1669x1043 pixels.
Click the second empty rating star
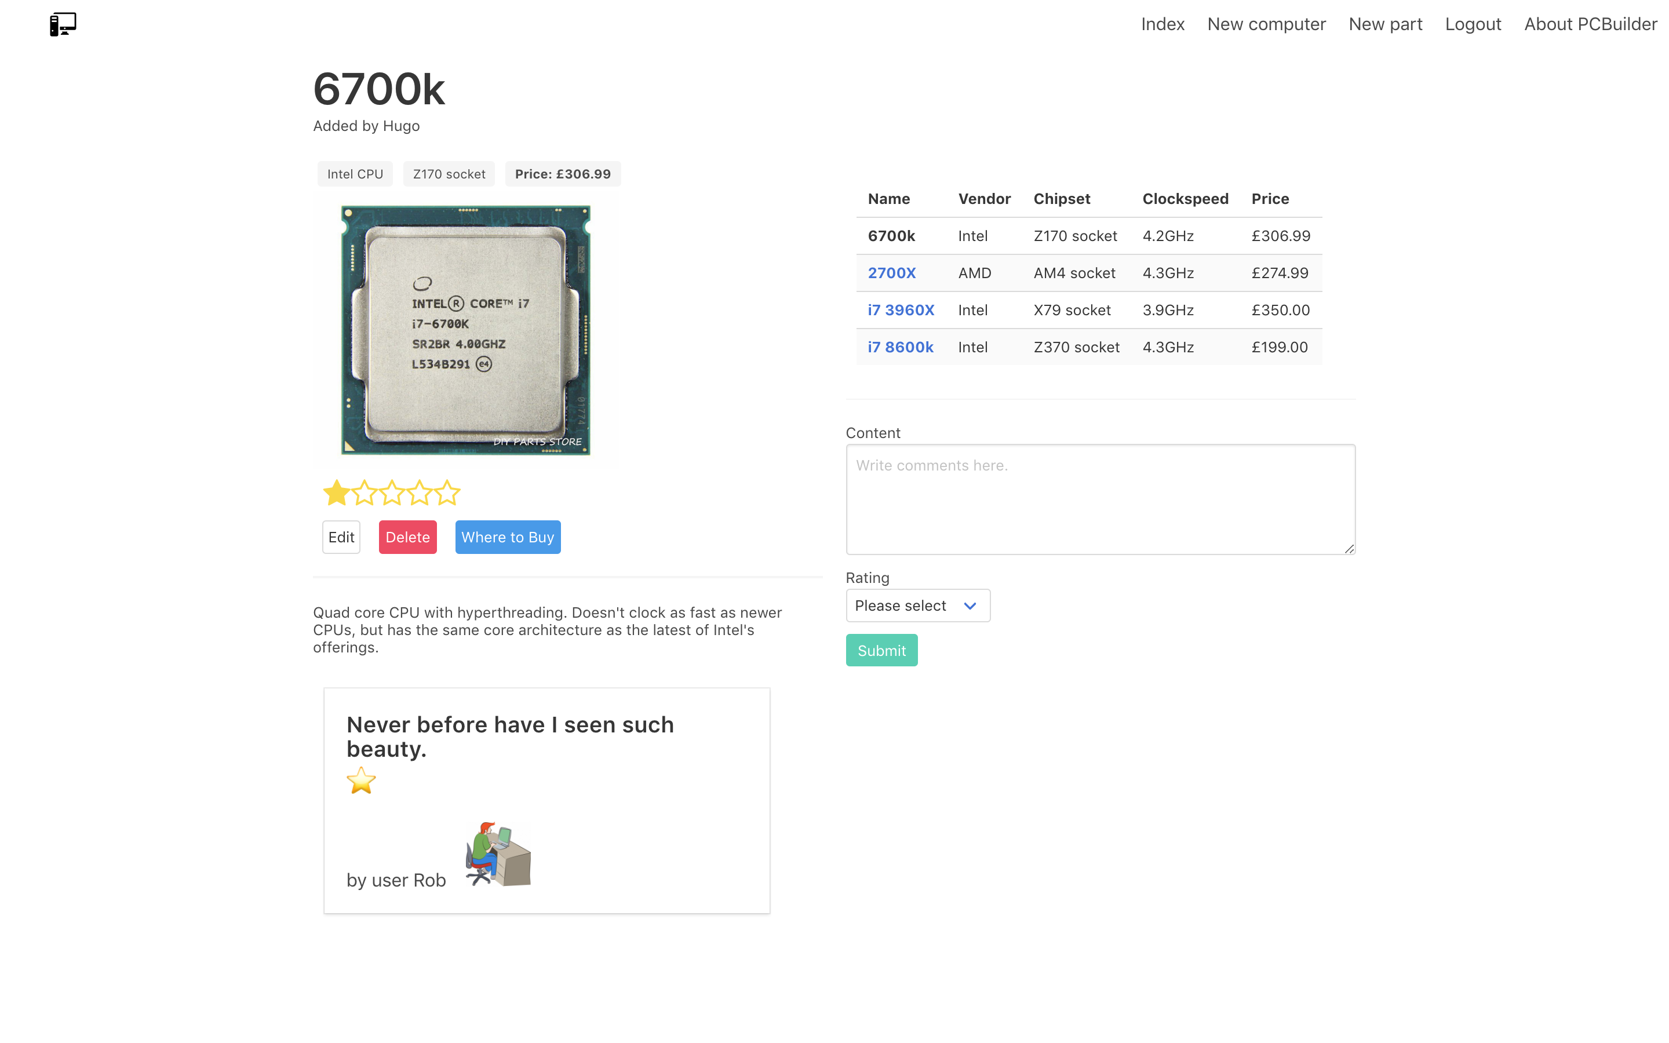[364, 493]
